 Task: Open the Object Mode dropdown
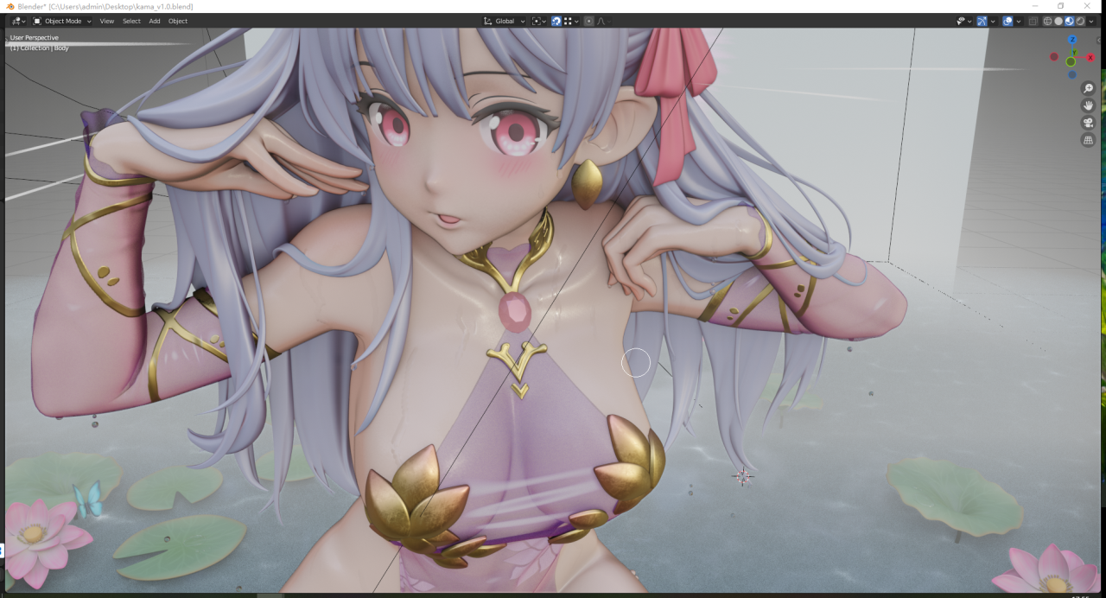[62, 21]
